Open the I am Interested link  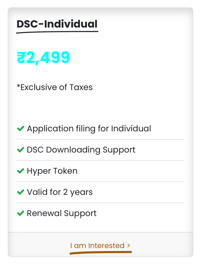[97, 245]
